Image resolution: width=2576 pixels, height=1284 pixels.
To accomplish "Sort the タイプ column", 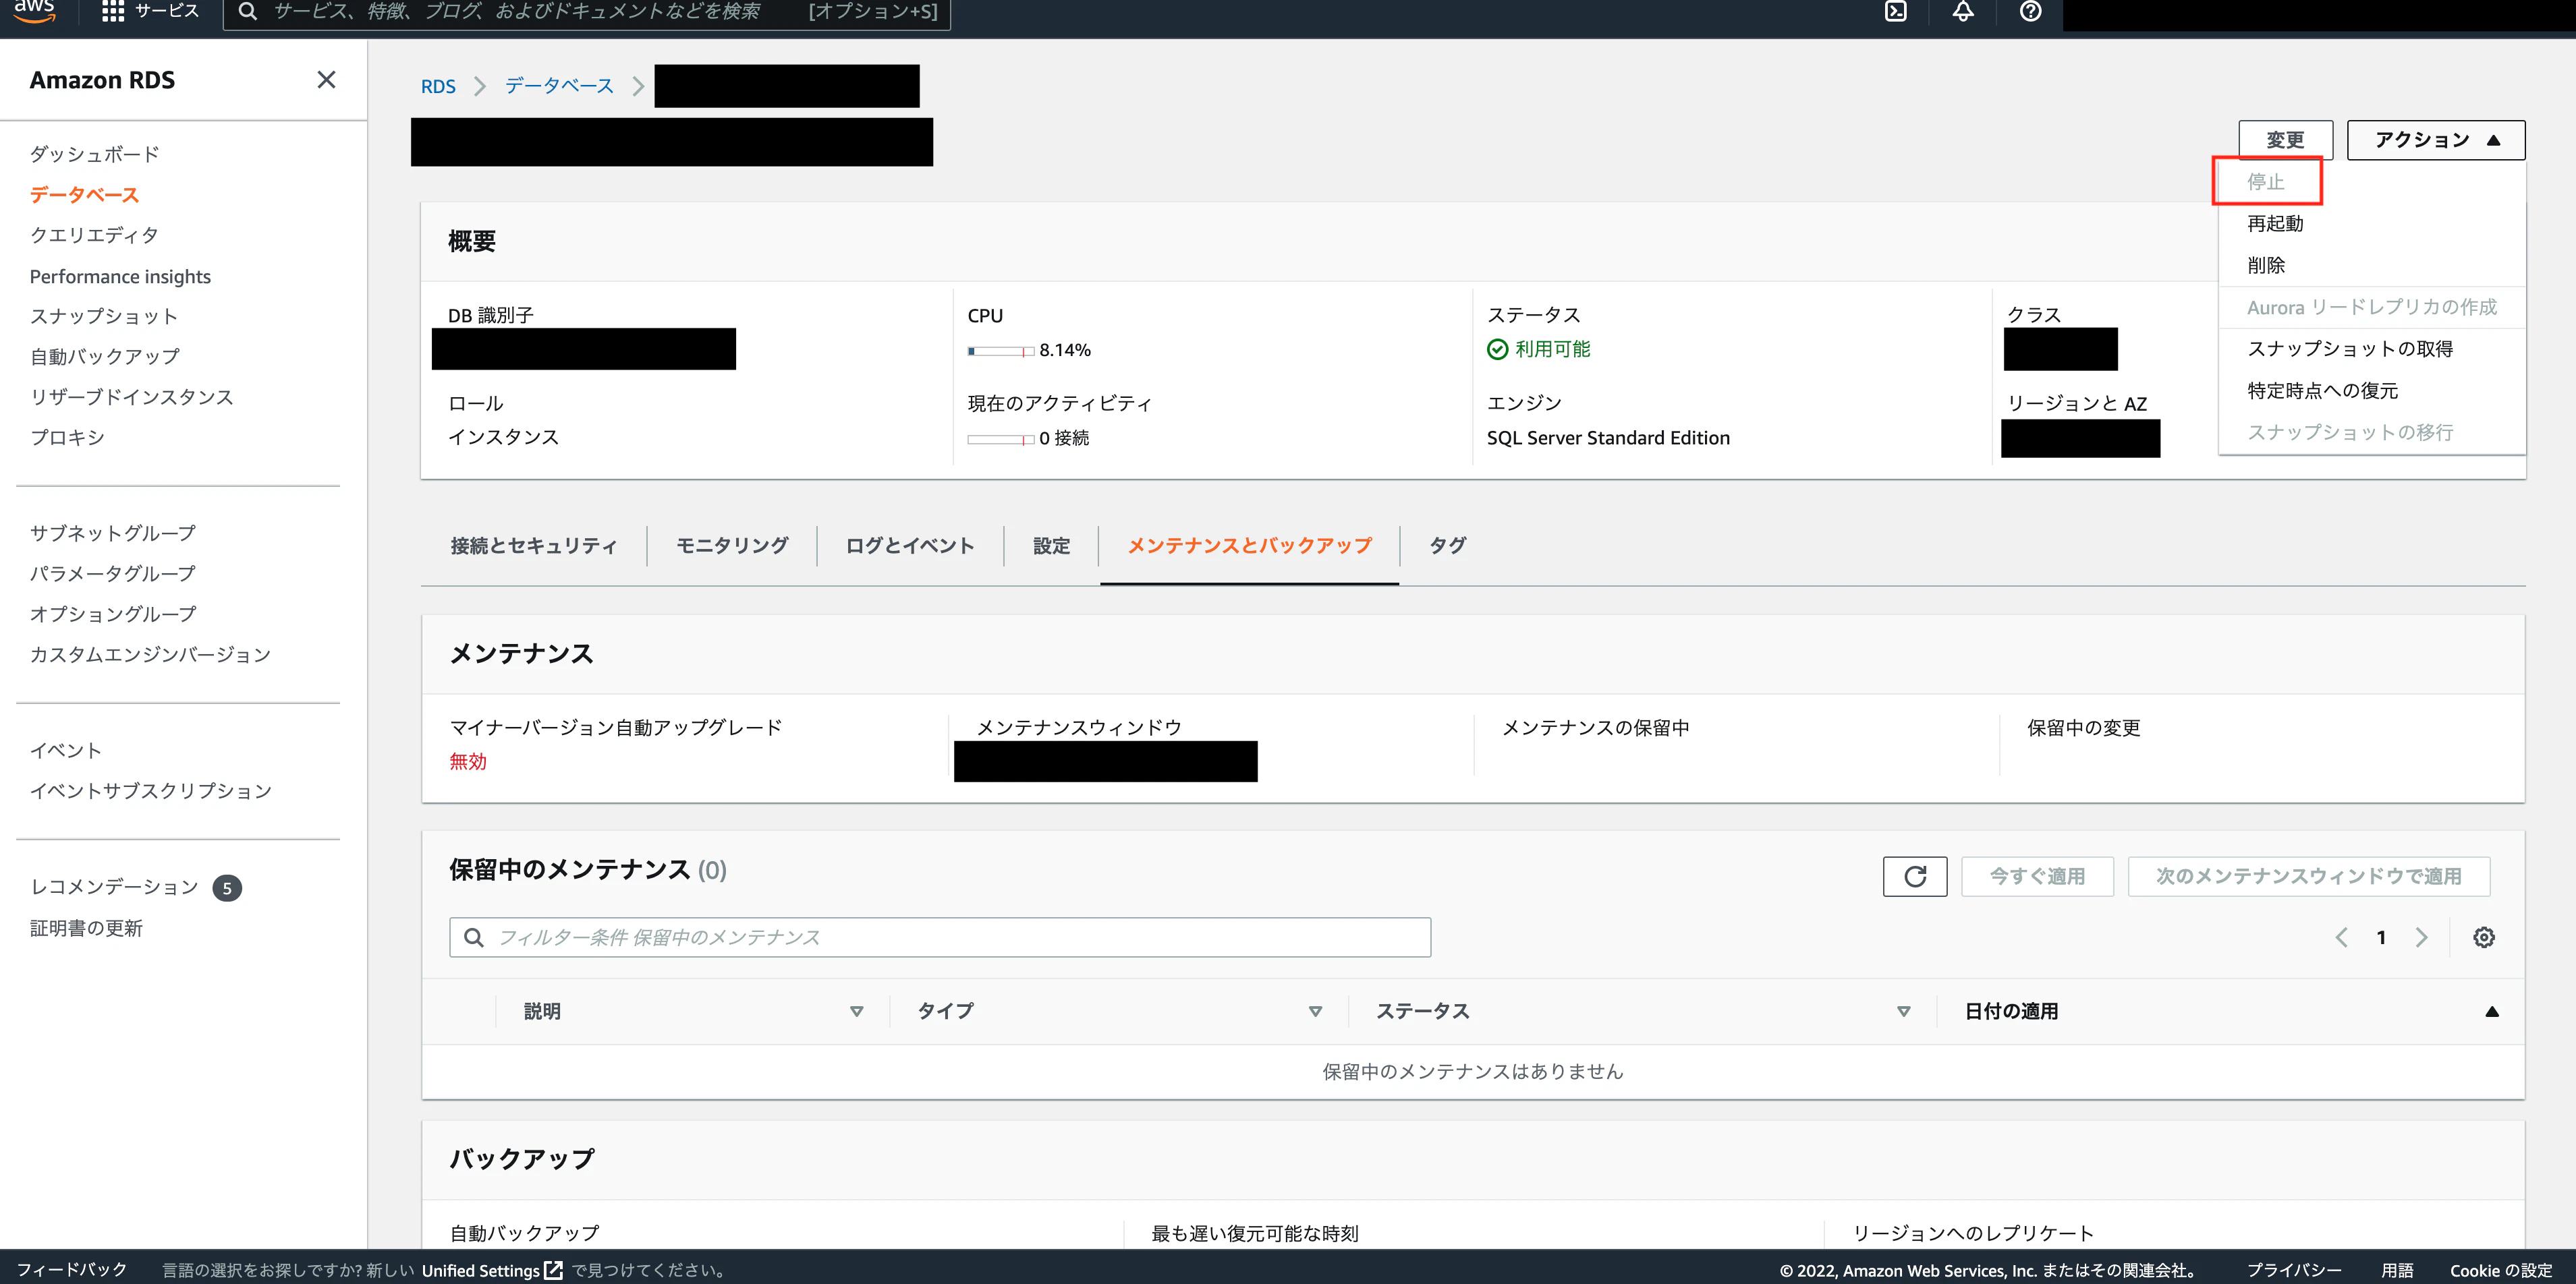I will (1315, 1011).
